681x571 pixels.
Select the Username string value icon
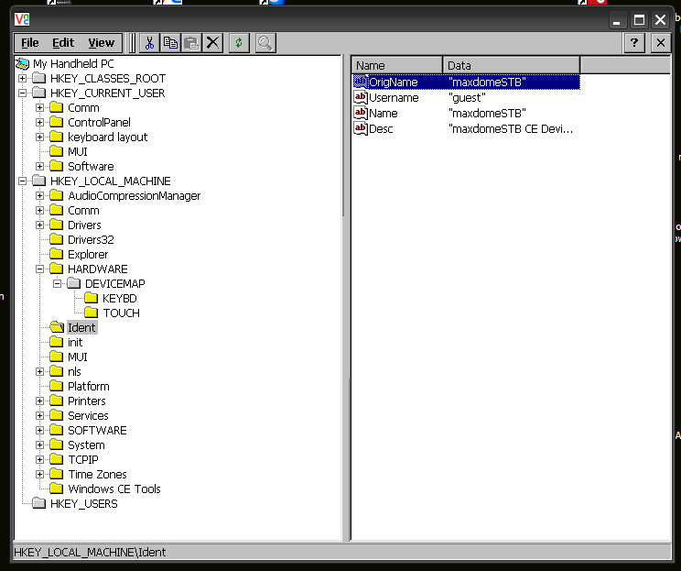click(x=361, y=97)
